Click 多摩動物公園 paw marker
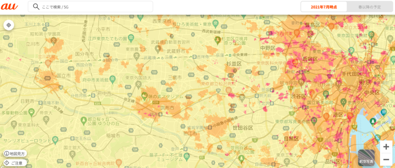Screen dimensions: 395x168 tap(31, 112)
